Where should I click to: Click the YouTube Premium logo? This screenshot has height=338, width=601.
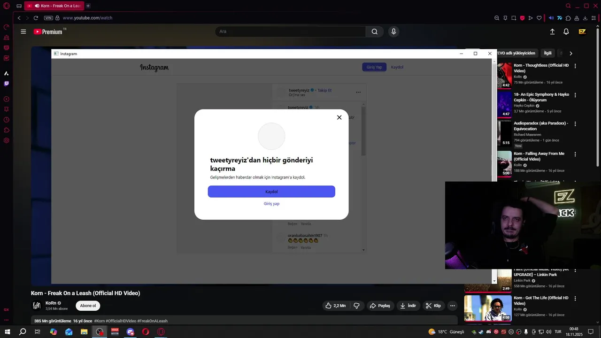(48, 32)
